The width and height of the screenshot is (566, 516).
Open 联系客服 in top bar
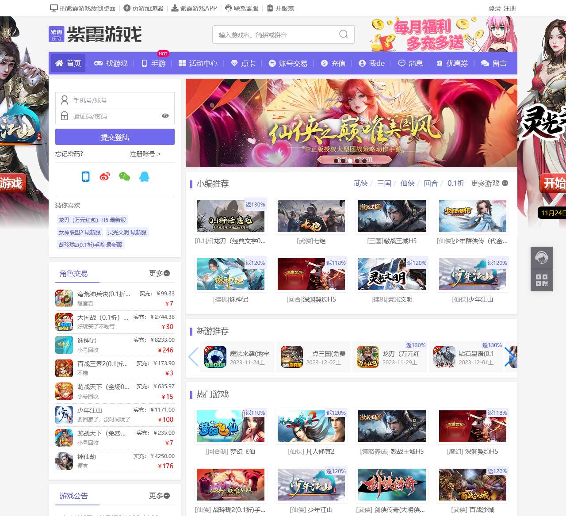click(x=242, y=8)
